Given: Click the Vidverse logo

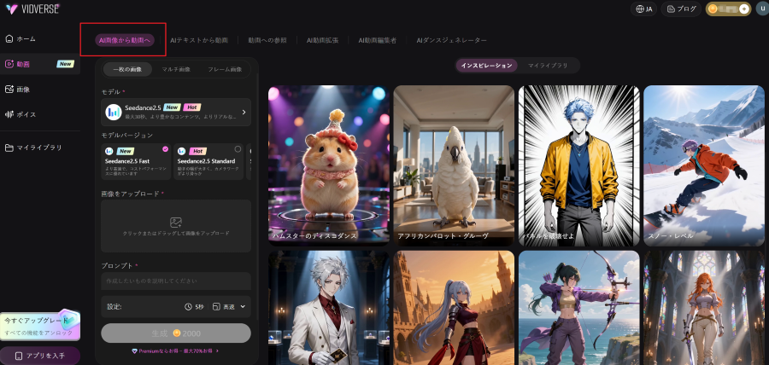Looking at the screenshot, I should 32,9.
